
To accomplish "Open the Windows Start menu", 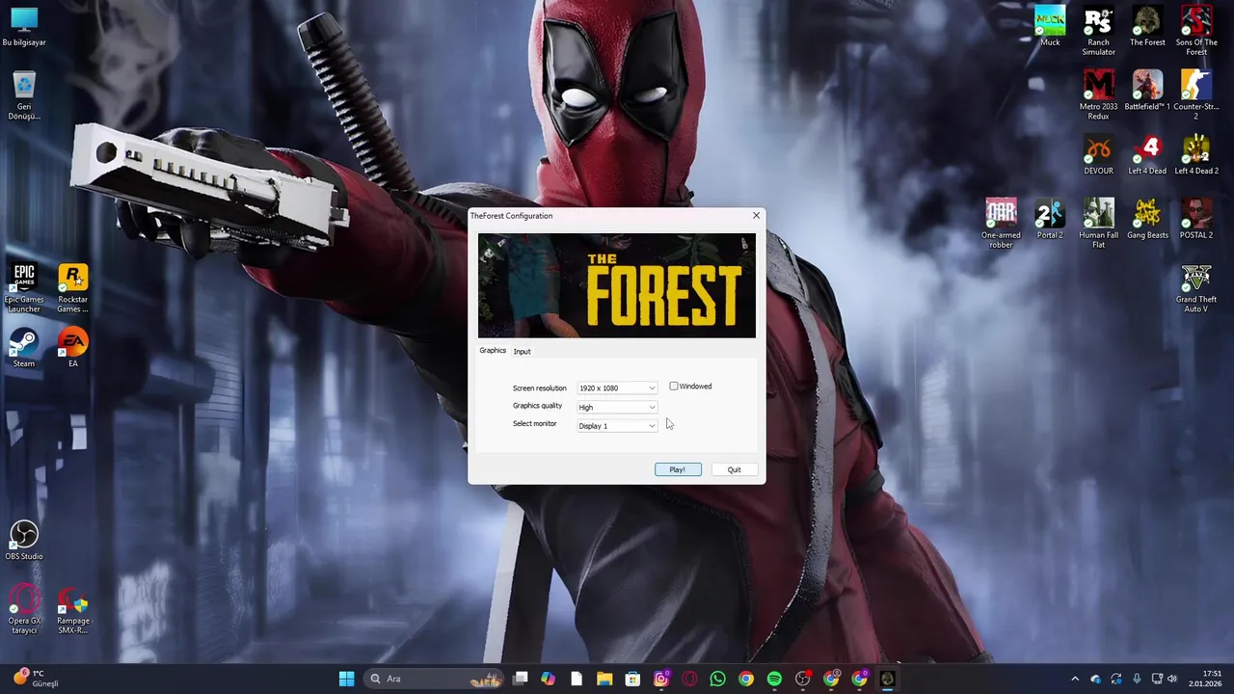I will coord(347,679).
